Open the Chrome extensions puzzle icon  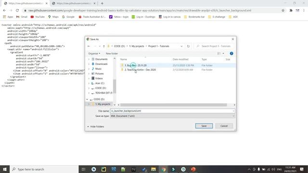[x=291, y=11]
